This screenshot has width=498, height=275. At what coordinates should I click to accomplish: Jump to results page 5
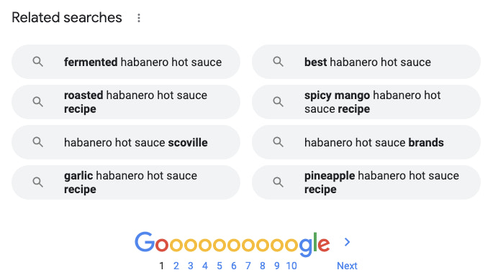[x=219, y=266]
